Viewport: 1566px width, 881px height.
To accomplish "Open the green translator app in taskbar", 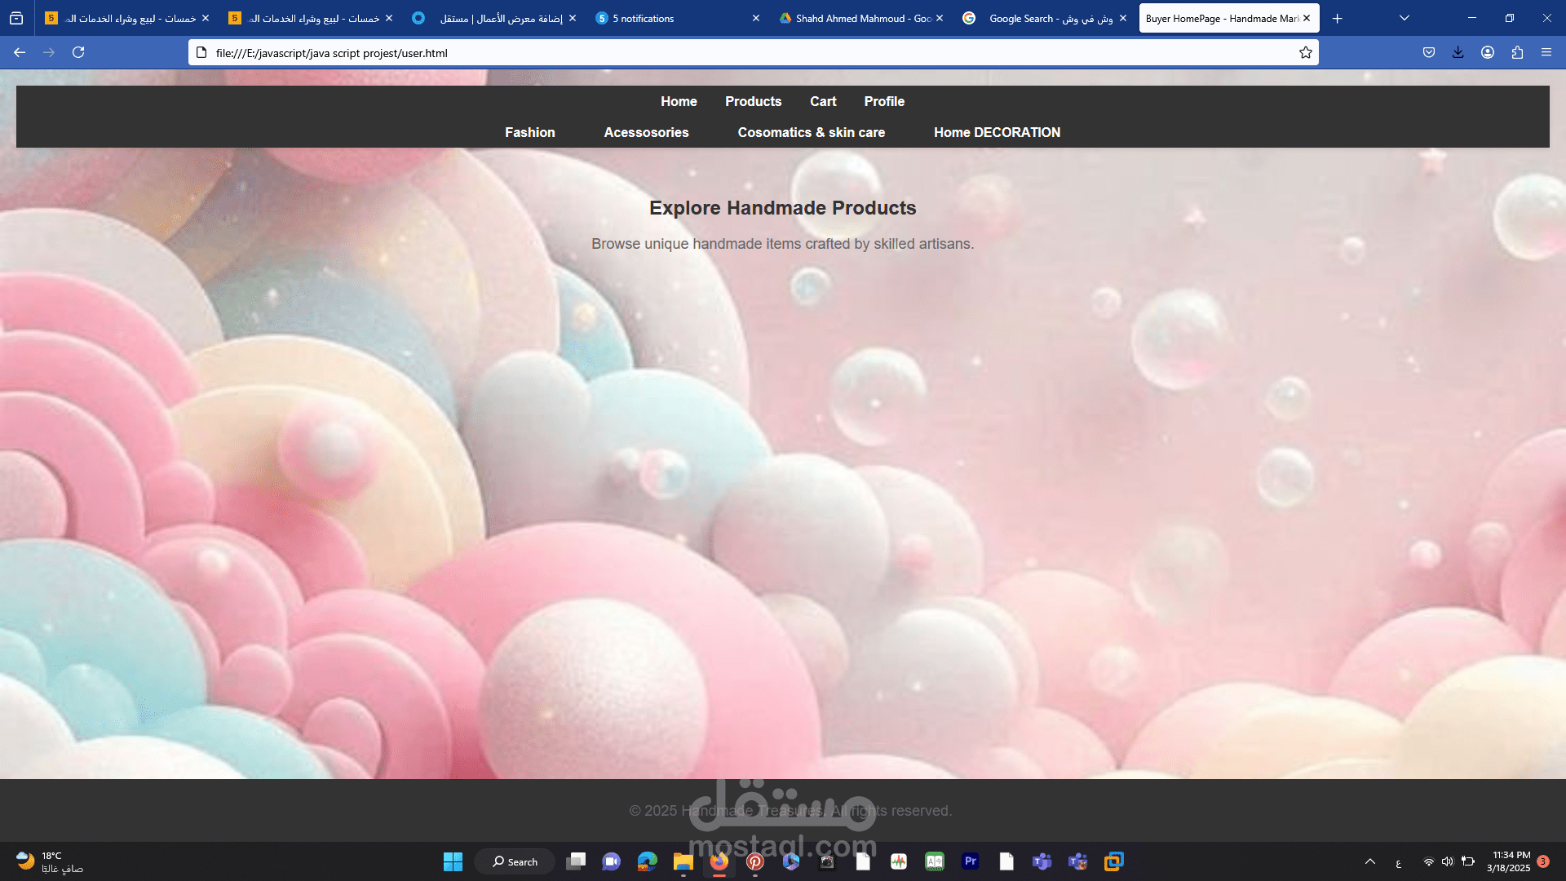I will point(935,861).
